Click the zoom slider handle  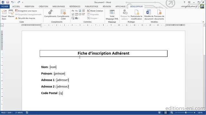point(186,112)
